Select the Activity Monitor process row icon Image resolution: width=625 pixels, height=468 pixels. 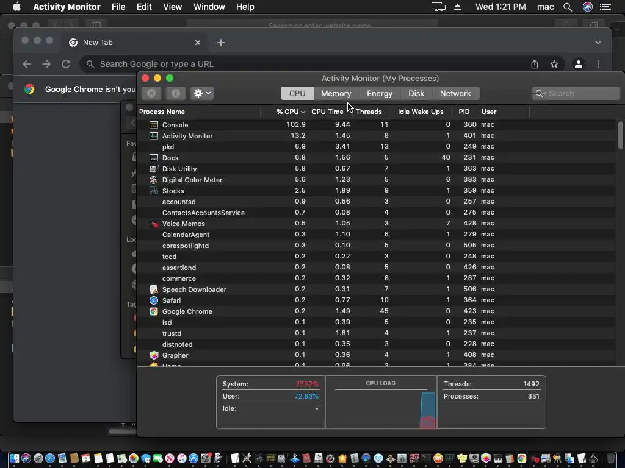click(153, 136)
